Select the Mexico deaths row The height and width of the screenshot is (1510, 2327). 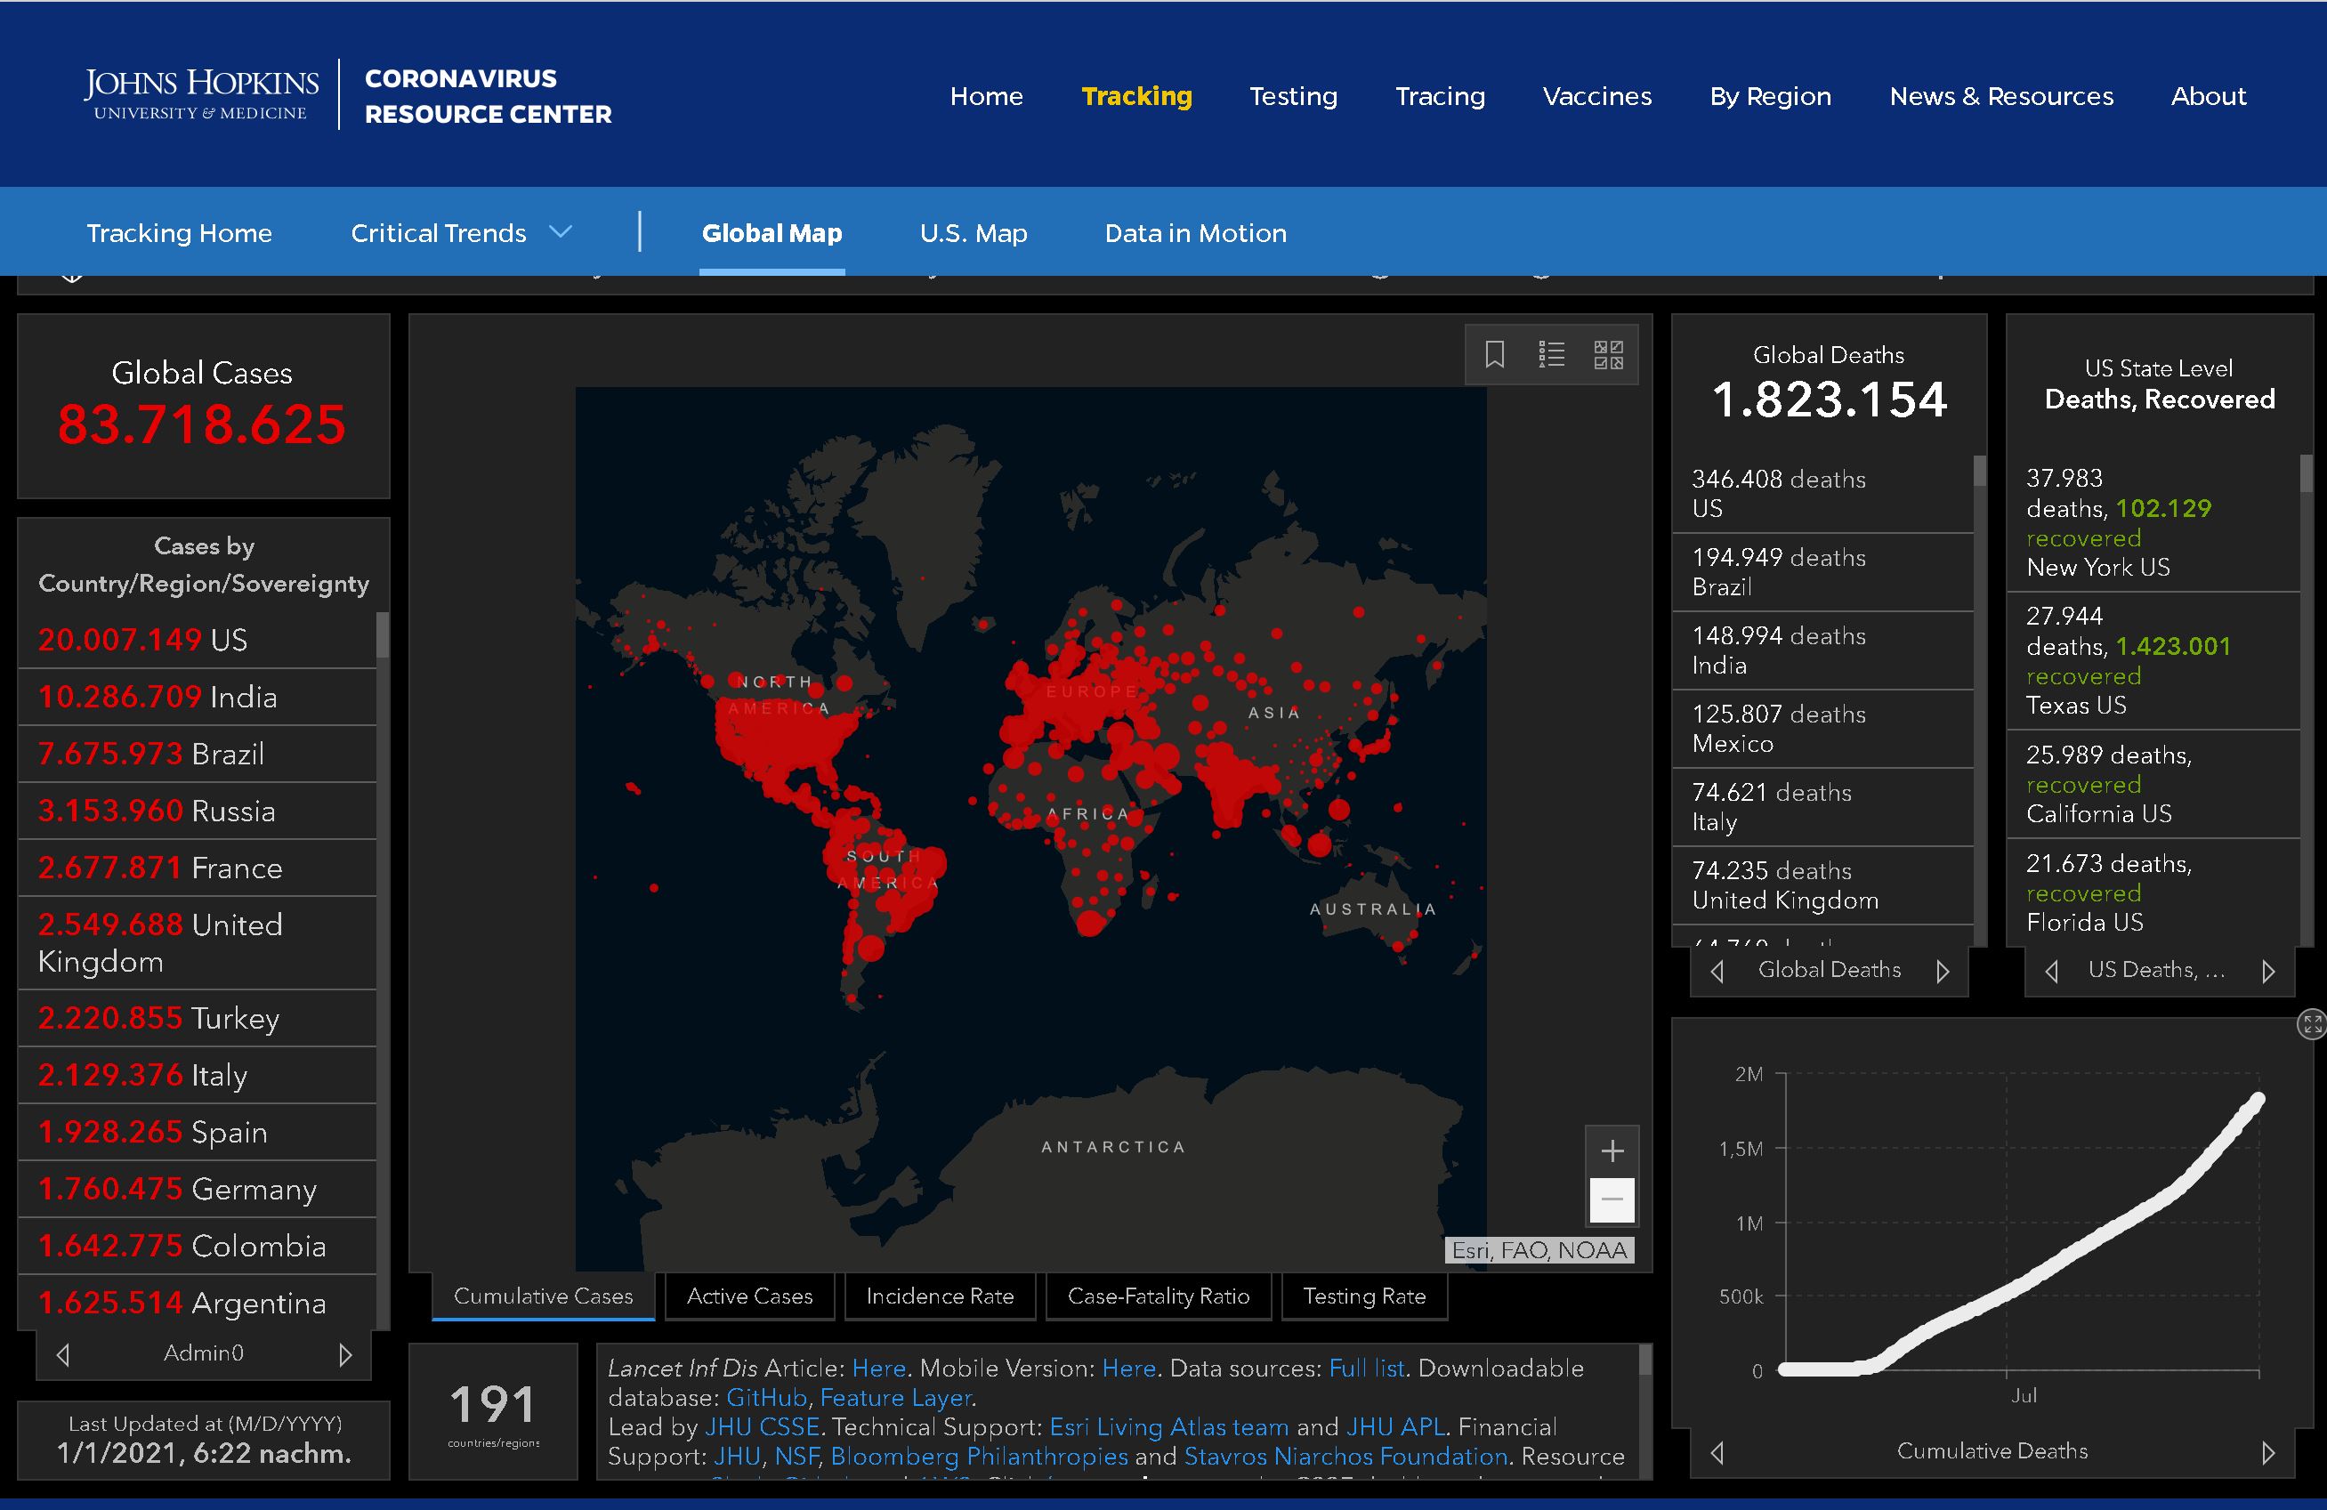[x=1823, y=729]
